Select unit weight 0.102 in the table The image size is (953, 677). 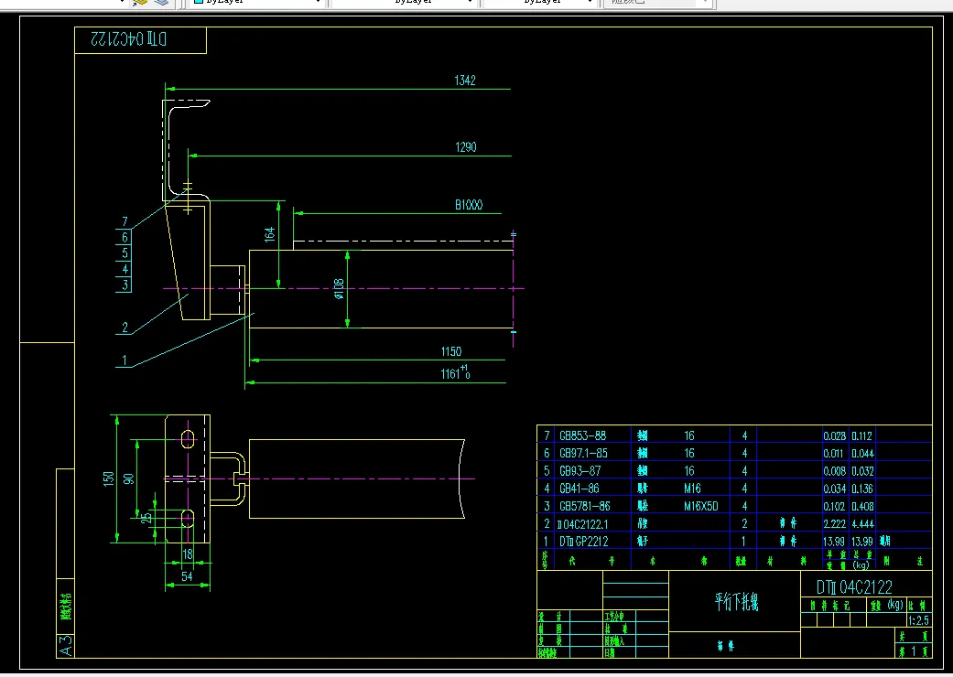835,507
